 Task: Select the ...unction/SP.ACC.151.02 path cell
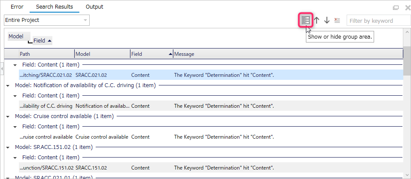pos(47,168)
